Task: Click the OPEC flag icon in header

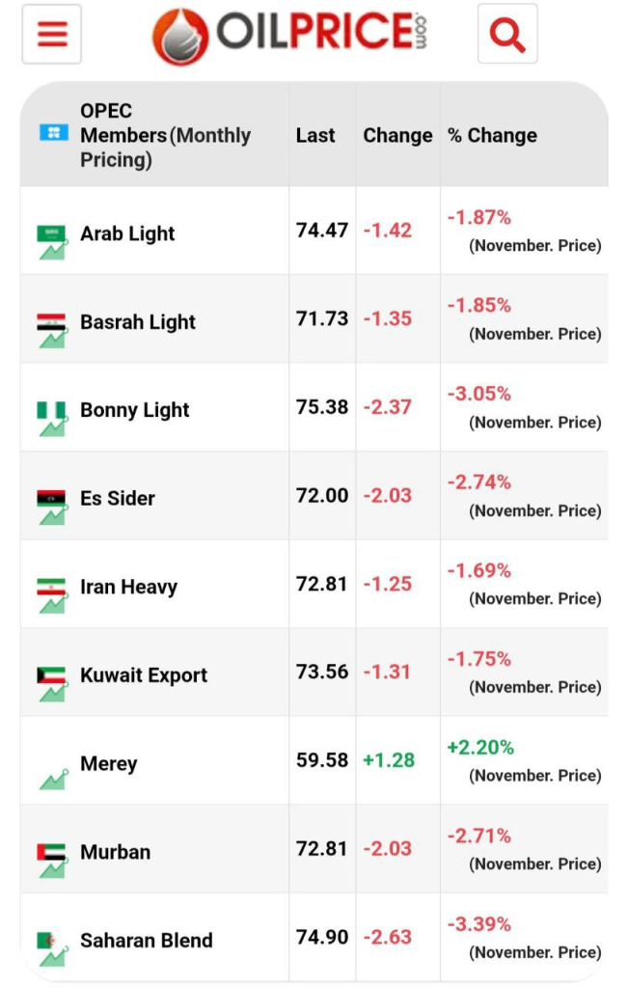Action: 54,133
